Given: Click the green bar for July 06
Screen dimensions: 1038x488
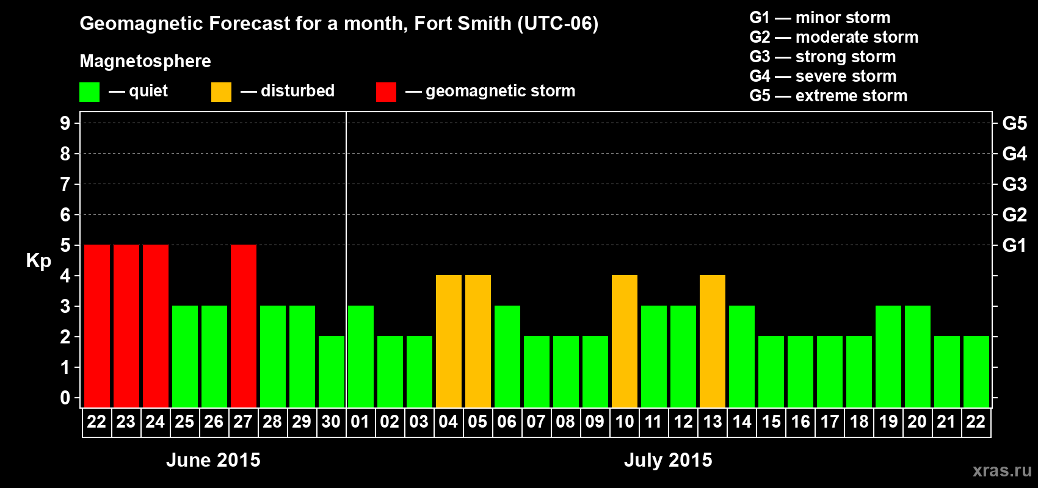Looking at the screenshot, I should (507, 356).
